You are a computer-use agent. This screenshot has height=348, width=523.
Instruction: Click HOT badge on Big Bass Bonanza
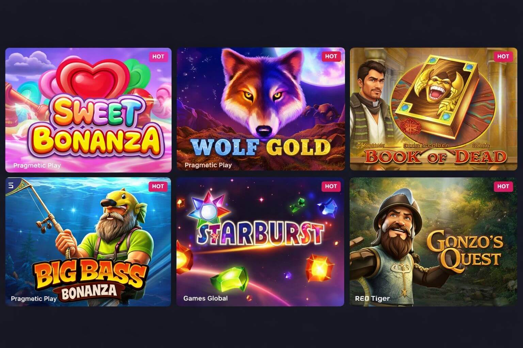(158, 186)
